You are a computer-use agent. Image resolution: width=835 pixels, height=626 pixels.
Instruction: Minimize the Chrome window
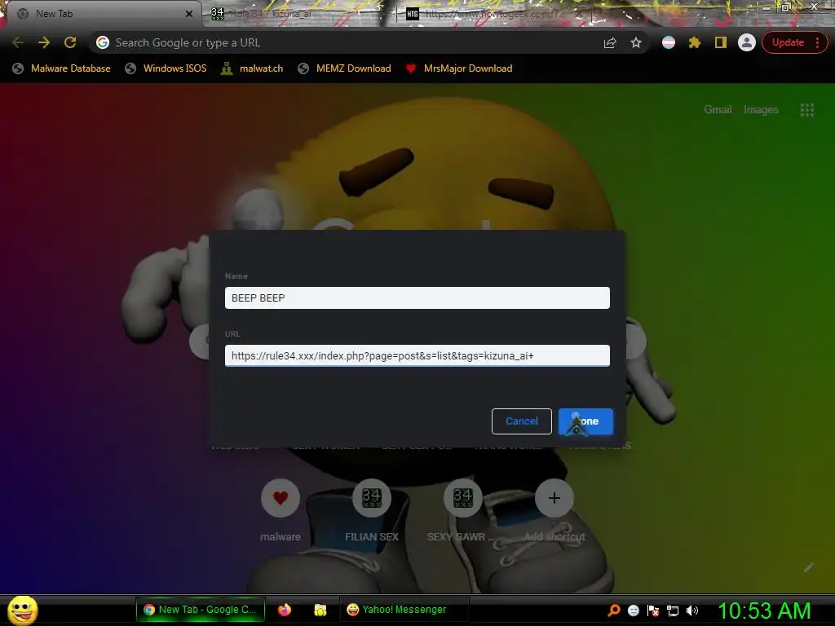(767, 7)
